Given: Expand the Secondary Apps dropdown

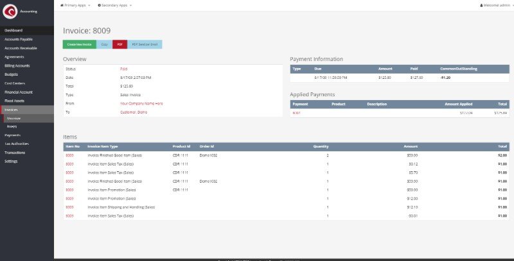Looking at the screenshot, I should pos(115,5).
